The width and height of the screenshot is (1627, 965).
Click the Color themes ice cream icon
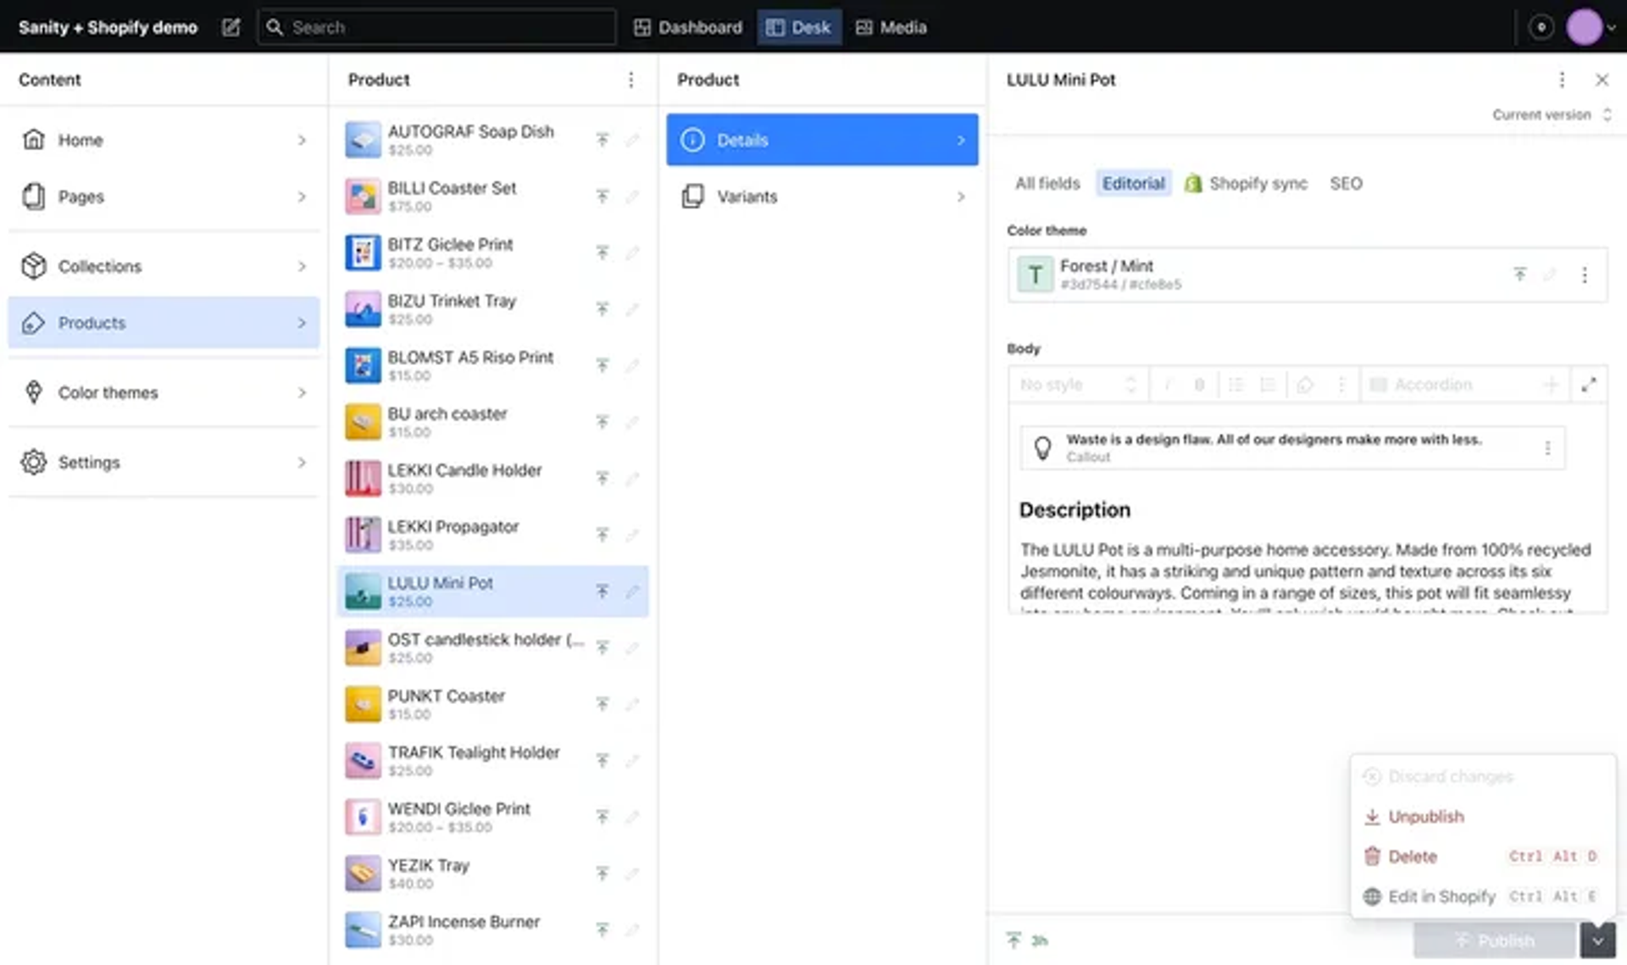pyautogui.click(x=33, y=392)
